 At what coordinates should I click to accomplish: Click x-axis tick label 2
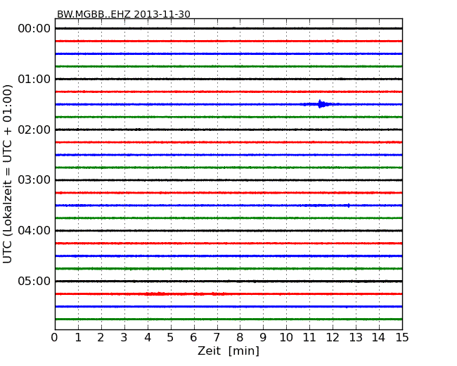101,338
